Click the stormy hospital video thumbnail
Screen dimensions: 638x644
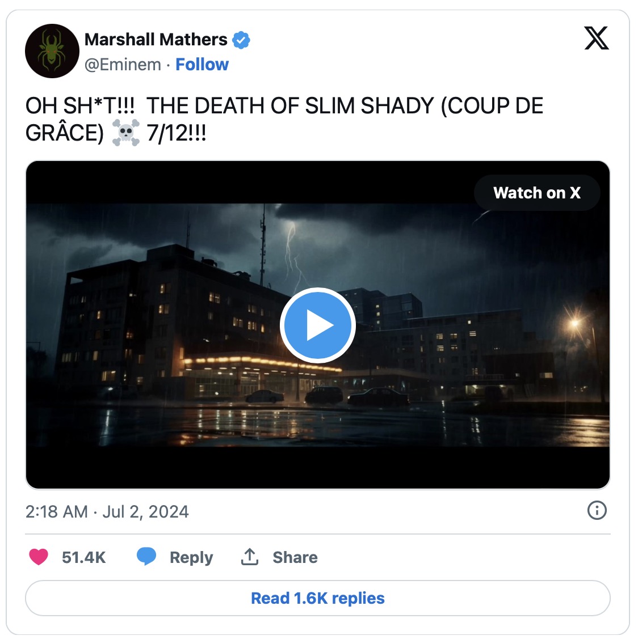pos(317,325)
